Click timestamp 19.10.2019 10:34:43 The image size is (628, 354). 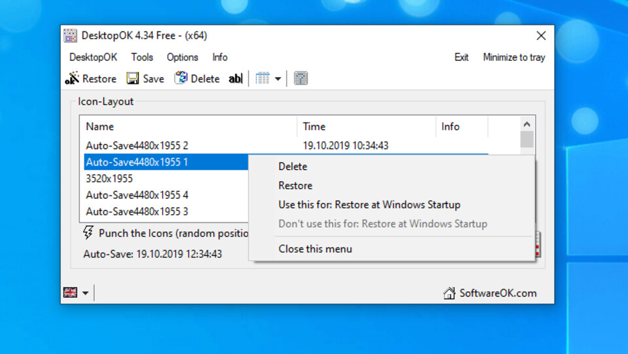[345, 145]
